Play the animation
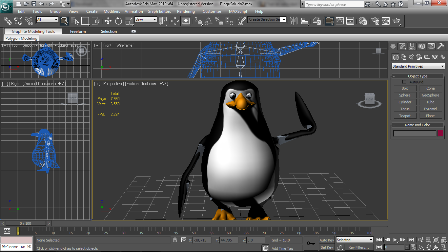 coord(395,240)
